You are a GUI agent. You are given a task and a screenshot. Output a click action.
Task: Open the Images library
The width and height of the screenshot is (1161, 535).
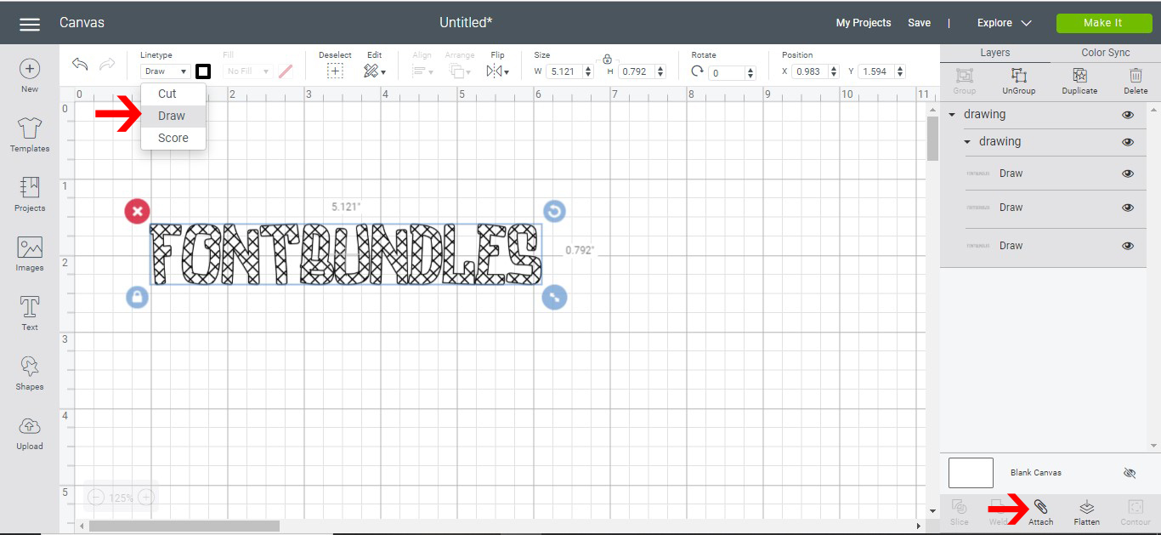point(30,254)
